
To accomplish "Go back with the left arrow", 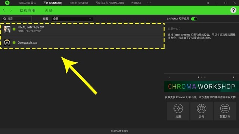I will click(4, 10).
